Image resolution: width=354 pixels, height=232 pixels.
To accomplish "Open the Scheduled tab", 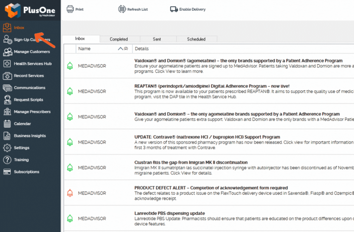I will click(x=196, y=39).
